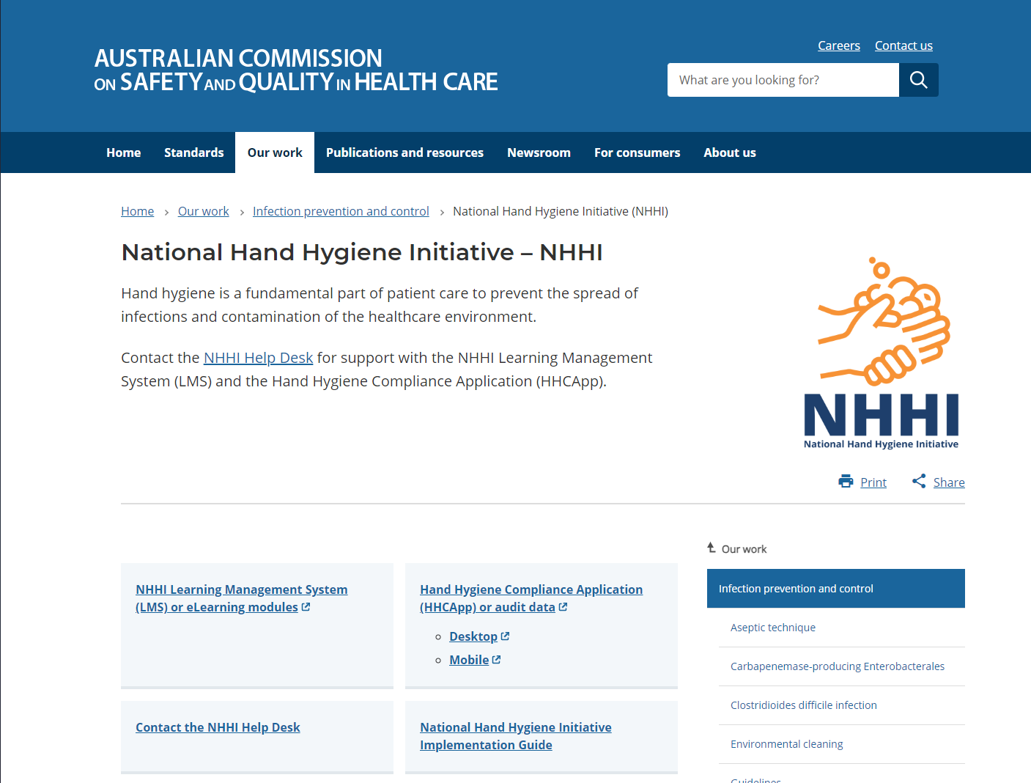The height and width of the screenshot is (783, 1031).
Task: Click the external link icon beside Mobile
Action: (497, 658)
